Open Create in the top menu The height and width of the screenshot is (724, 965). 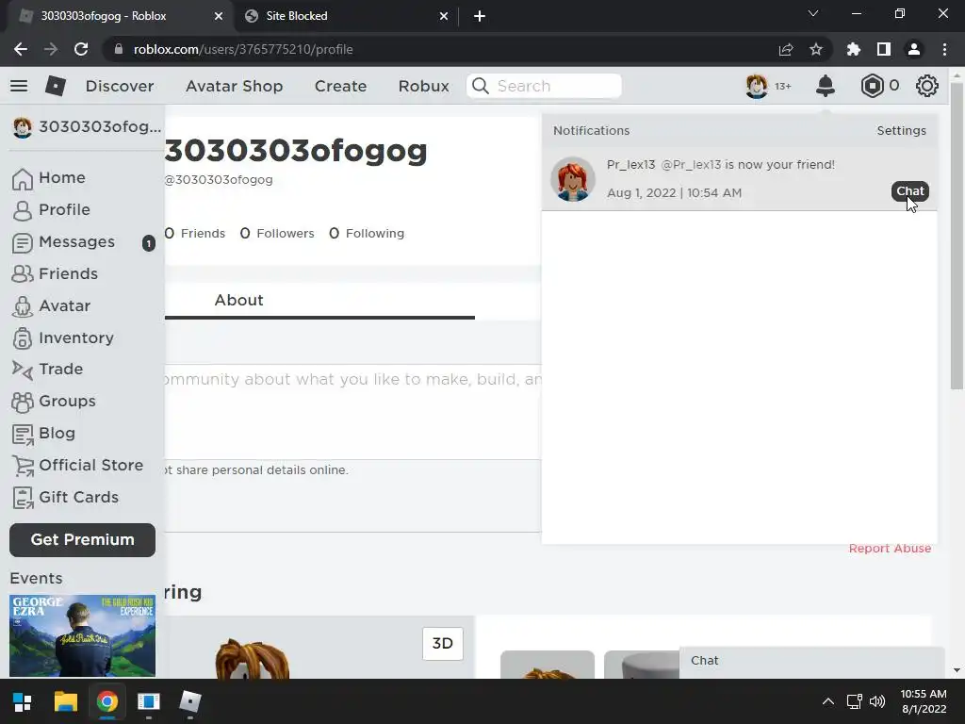pos(340,86)
